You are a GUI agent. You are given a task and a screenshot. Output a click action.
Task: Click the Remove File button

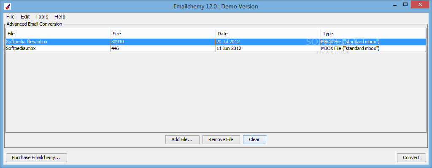click(x=221, y=139)
